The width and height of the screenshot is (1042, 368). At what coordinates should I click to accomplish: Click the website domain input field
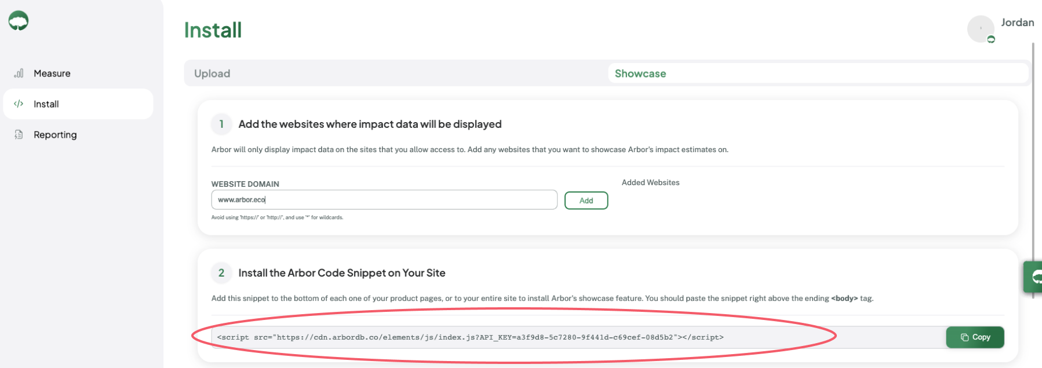[384, 200]
